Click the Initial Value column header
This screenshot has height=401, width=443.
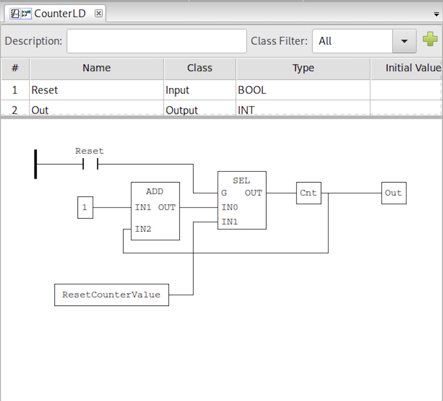tap(407, 68)
